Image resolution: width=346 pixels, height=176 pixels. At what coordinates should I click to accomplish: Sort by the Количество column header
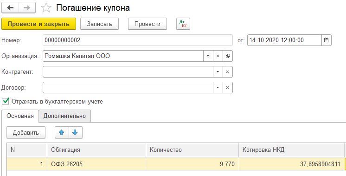(x=192, y=150)
